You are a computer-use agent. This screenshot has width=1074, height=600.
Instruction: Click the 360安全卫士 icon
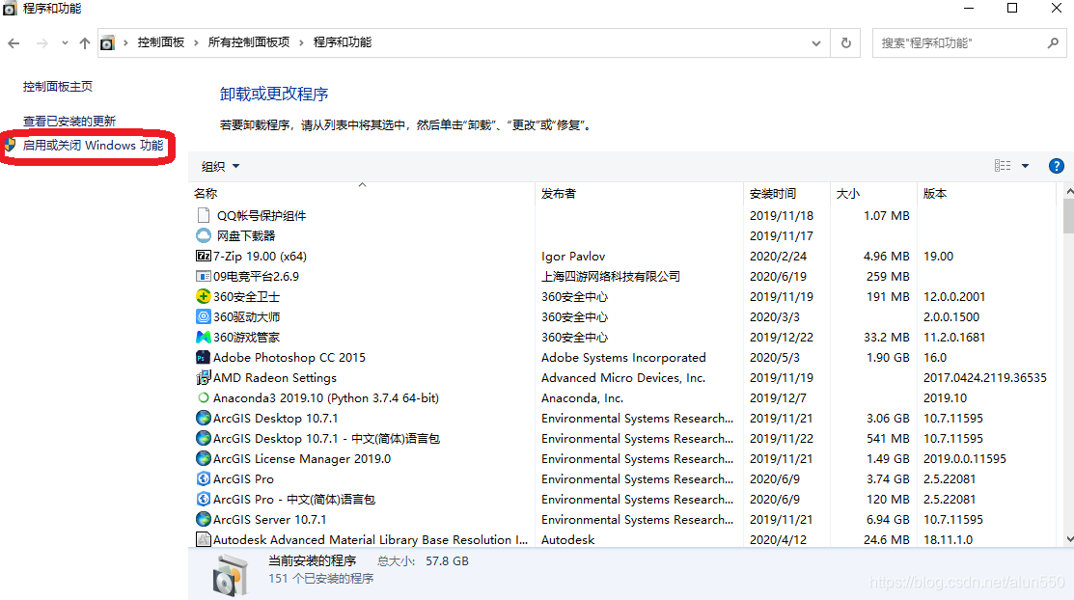[x=204, y=296]
